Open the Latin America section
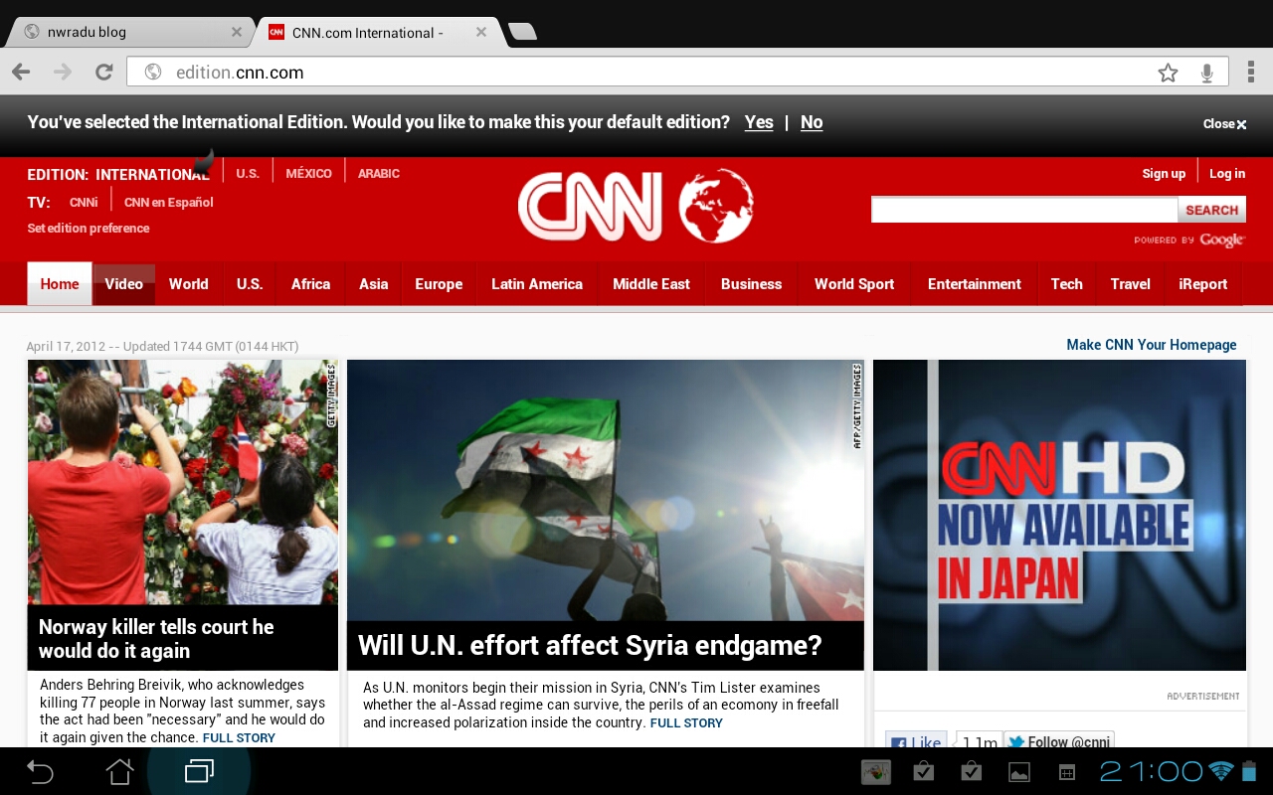This screenshot has width=1273, height=795. pyautogui.click(x=537, y=283)
